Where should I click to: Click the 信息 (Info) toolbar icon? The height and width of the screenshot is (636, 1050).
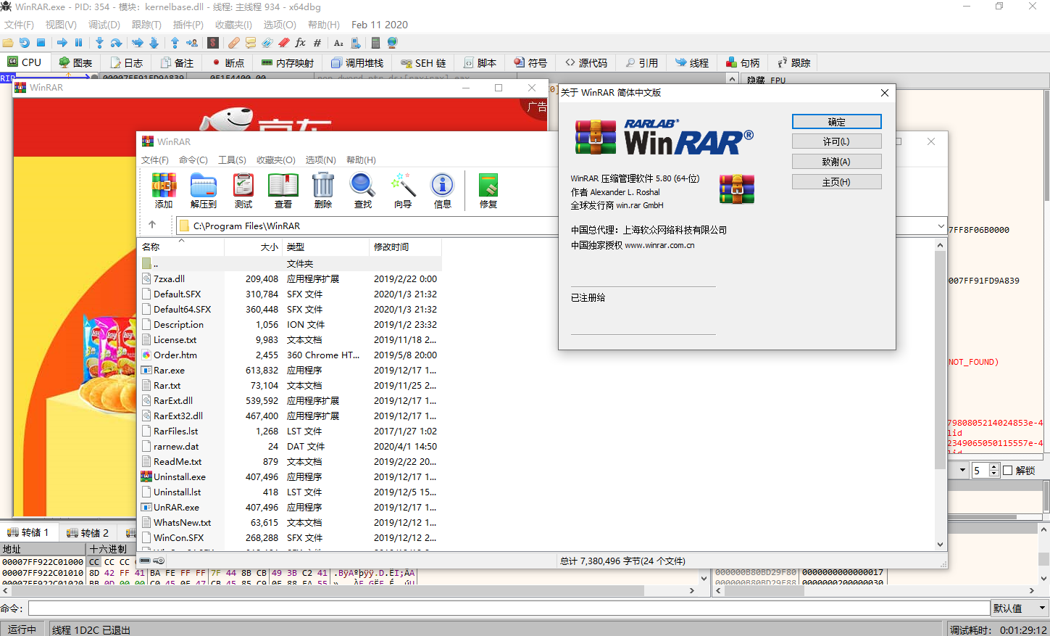pos(443,191)
